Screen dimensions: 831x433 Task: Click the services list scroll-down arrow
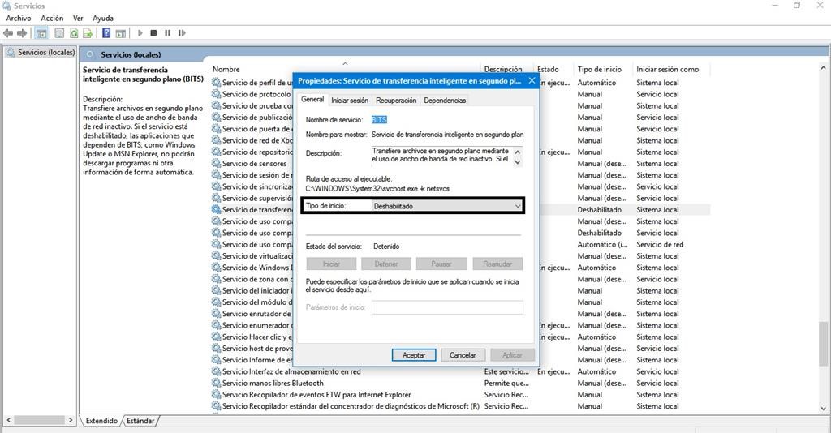click(823, 408)
